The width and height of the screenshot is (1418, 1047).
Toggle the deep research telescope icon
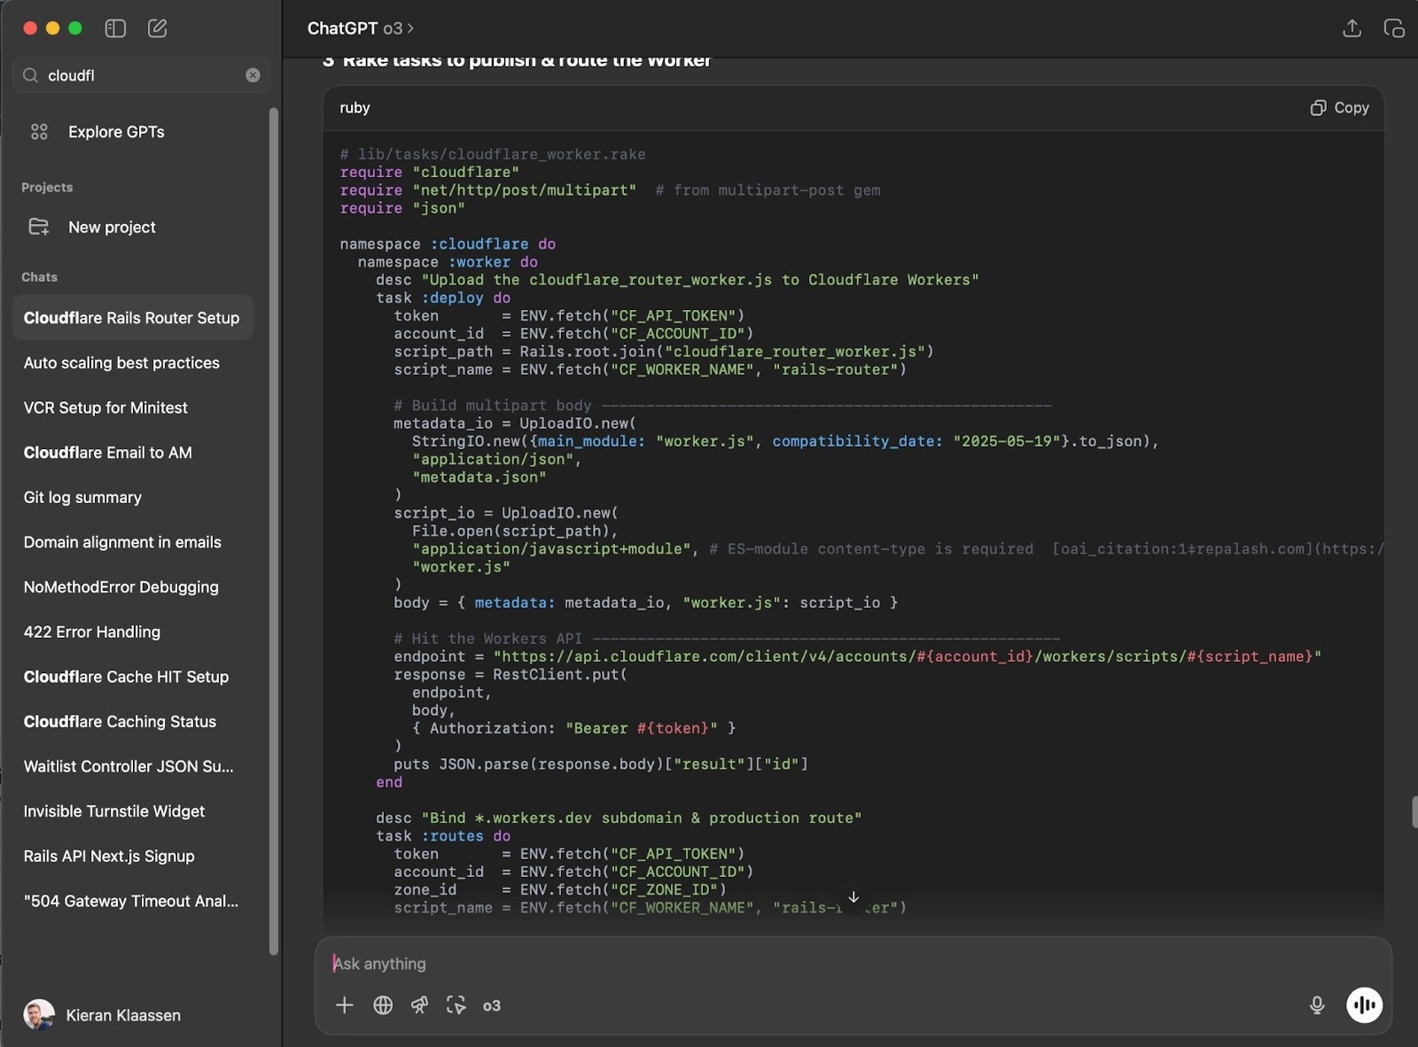(x=419, y=1004)
